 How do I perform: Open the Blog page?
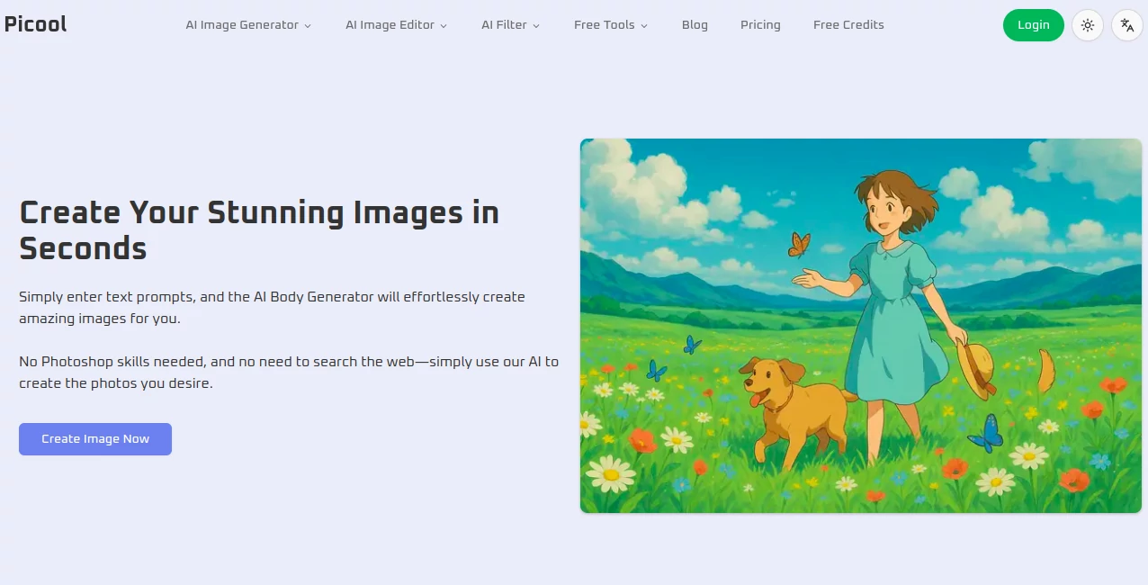pos(695,25)
